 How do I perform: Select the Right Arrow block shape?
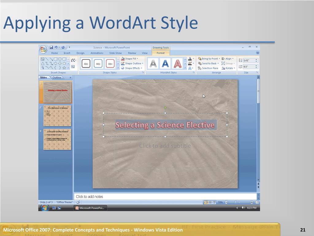click(x=56, y=63)
